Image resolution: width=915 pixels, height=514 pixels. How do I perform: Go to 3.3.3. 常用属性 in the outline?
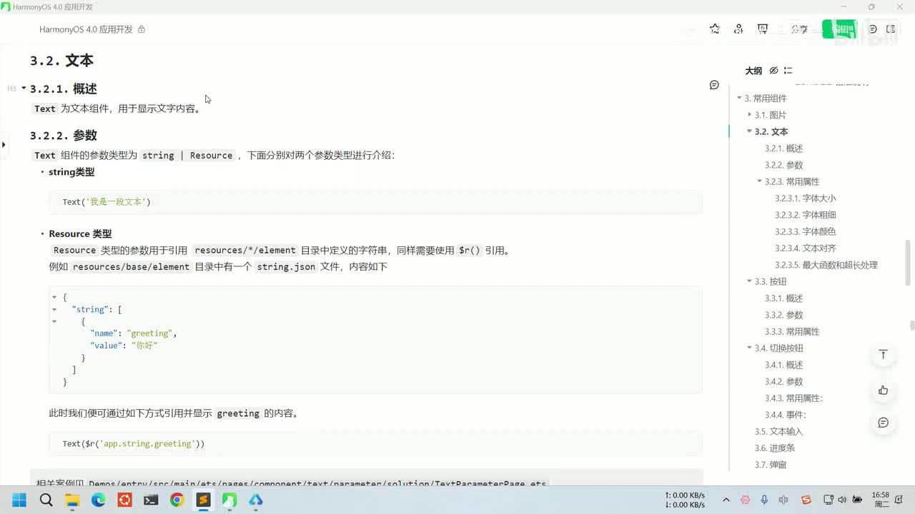(x=792, y=331)
